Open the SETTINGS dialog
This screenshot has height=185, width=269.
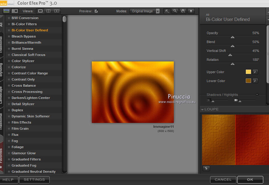[34, 179]
